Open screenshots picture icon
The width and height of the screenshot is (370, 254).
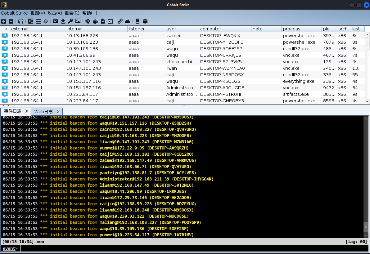(78, 21)
